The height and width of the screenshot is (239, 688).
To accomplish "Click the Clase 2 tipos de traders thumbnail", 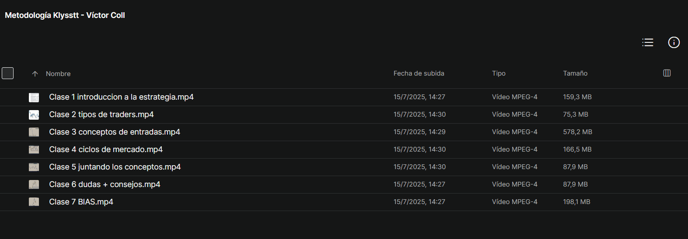I will tap(34, 115).
